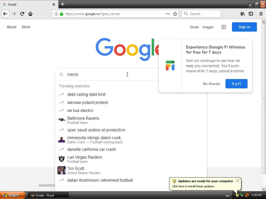Open the Windows start button
This screenshot has width=266, height=199.
(x=12, y=195)
